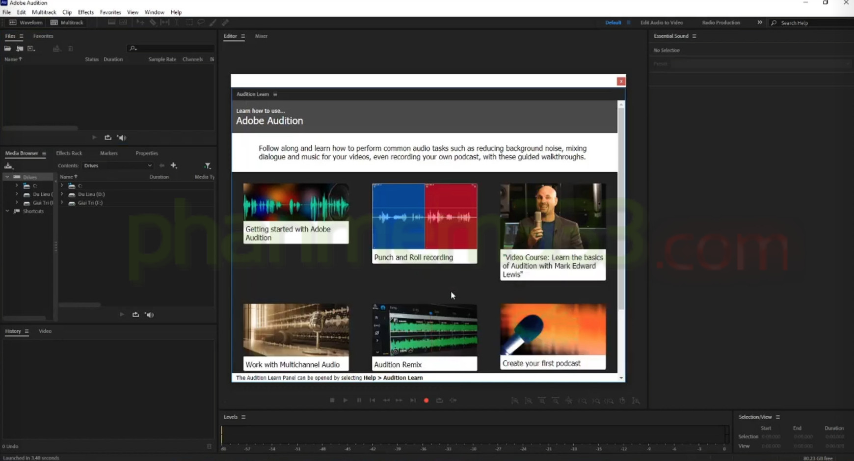The image size is (854, 461).
Task: Click the Search Help magnifier icon
Action: pos(774,23)
